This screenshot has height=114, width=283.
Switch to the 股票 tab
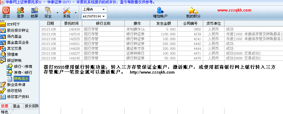[x=5, y=106]
